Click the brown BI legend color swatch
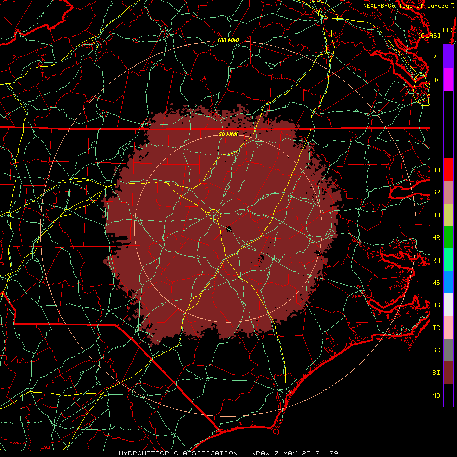This screenshot has height=457, width=457. (448, 373)
